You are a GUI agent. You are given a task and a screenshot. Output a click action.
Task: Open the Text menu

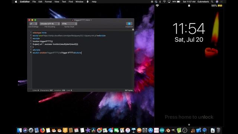64,1
